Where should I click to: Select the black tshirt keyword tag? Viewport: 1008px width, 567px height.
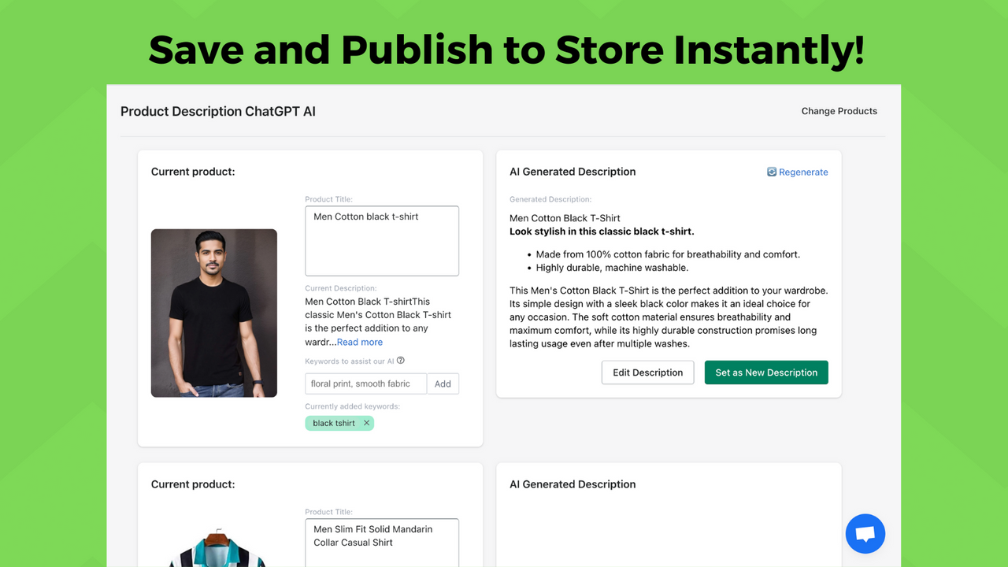(x=332, y=423)
